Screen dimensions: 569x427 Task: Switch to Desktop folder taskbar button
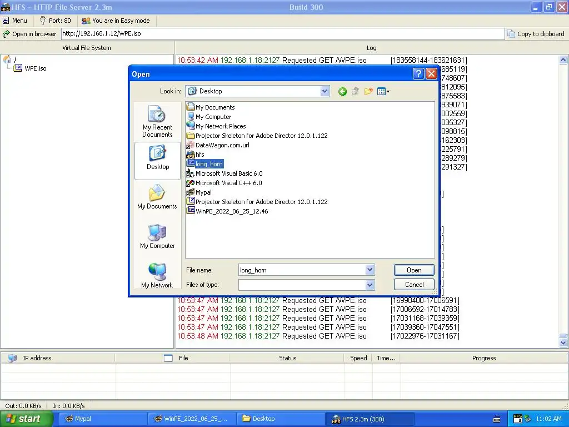tap(281, 419)
